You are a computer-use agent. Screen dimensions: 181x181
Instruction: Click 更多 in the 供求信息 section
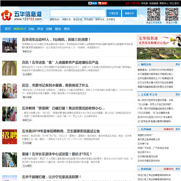pos(178,169)
